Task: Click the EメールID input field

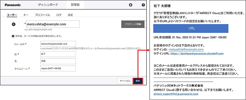Action: click(58, 44)
